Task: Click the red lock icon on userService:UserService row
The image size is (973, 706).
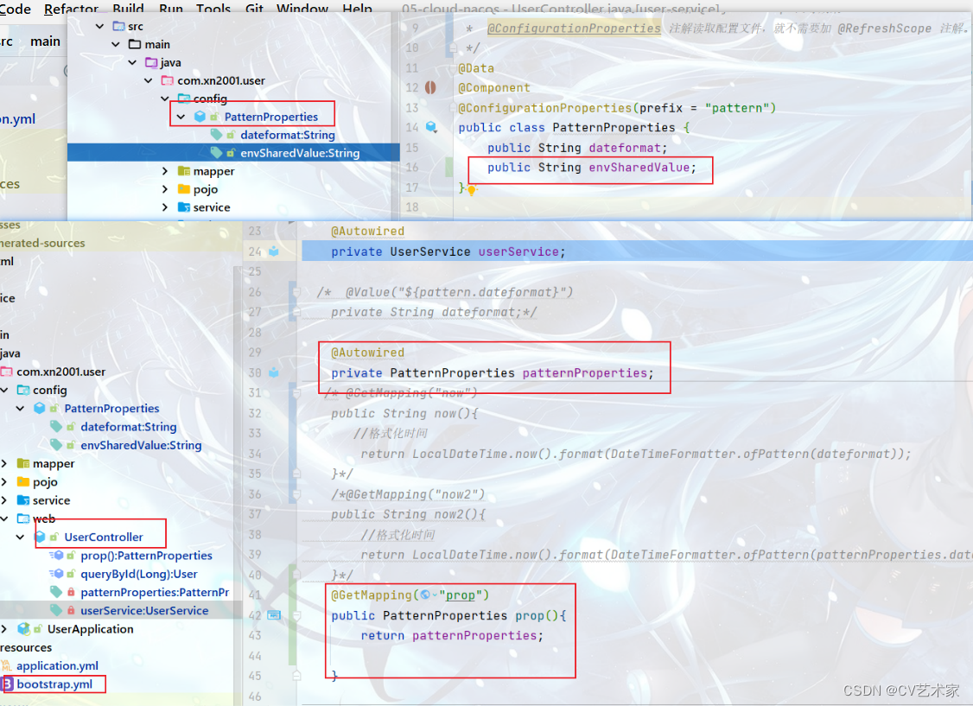Action: point(72,610)
